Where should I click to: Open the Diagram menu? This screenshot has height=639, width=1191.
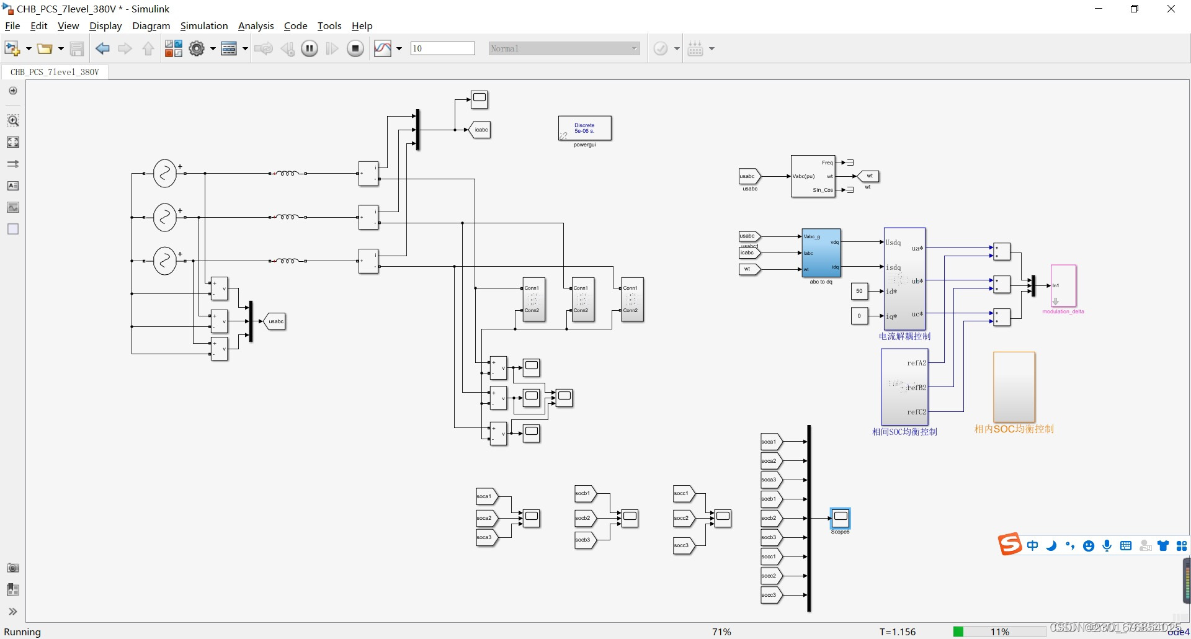(x=151, y=25)
